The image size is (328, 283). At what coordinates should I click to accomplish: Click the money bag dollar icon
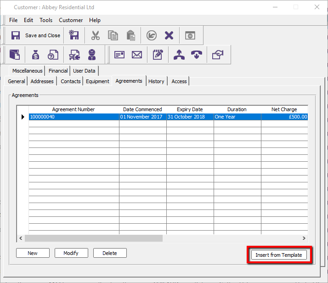pos(35,55)
